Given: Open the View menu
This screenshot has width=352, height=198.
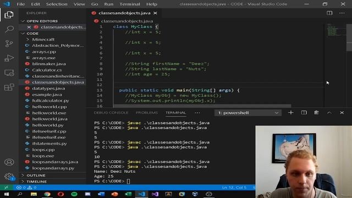Looking at the screenshot, I should 79,4.
